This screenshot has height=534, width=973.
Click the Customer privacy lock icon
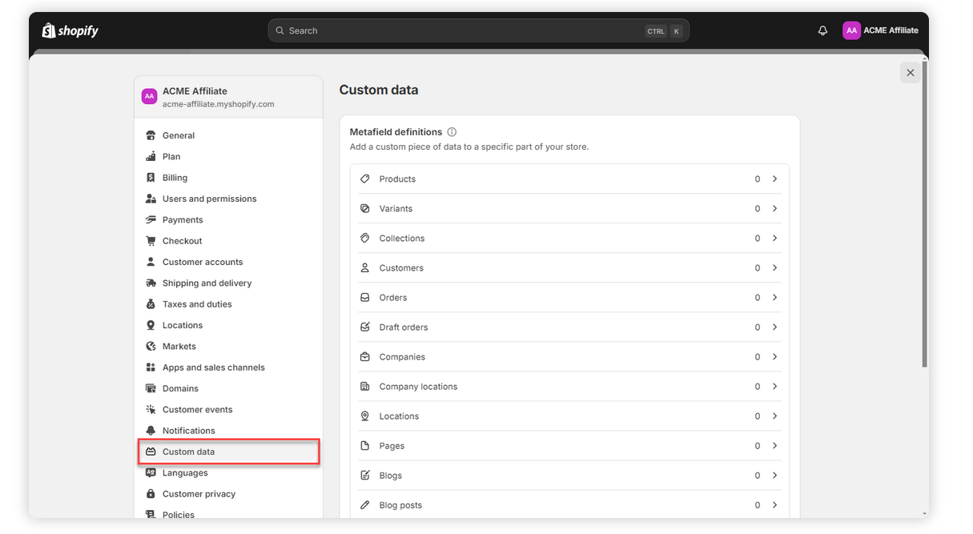[151, 494]
